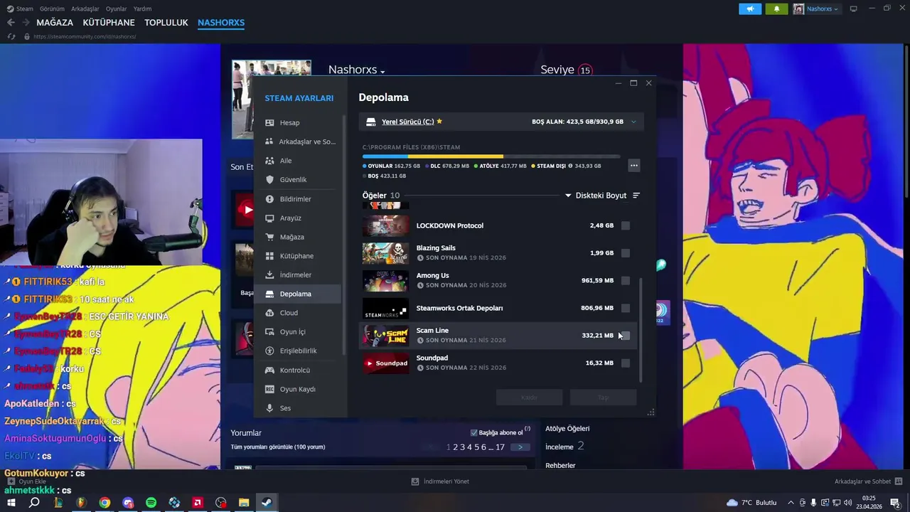The height and width of the screenshot is (512, 910).
Task: Click the Scam Line game thumbnail
Action: (x=386, y=336)
